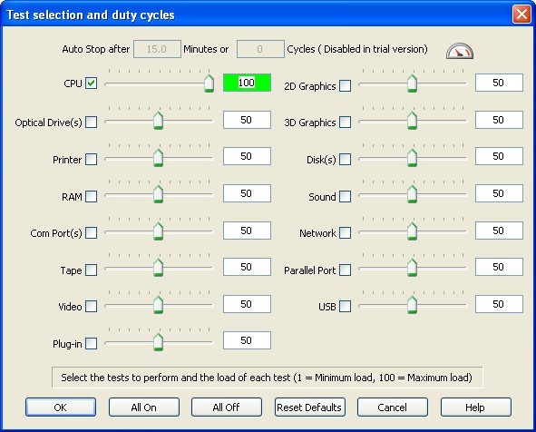Screen dimensions: 536x432
Task: Turn on the Disk(s) test checkbox
Action: (345, 159)
